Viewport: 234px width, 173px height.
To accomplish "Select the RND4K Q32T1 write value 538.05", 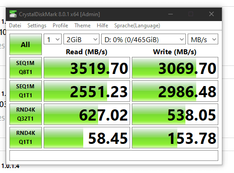I will (175, 114).
